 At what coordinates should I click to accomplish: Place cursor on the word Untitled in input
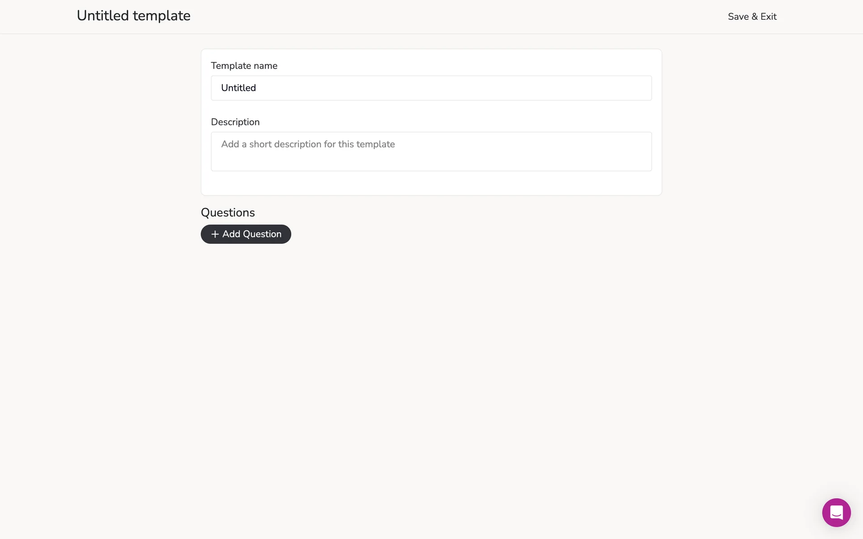click(238, 88)
